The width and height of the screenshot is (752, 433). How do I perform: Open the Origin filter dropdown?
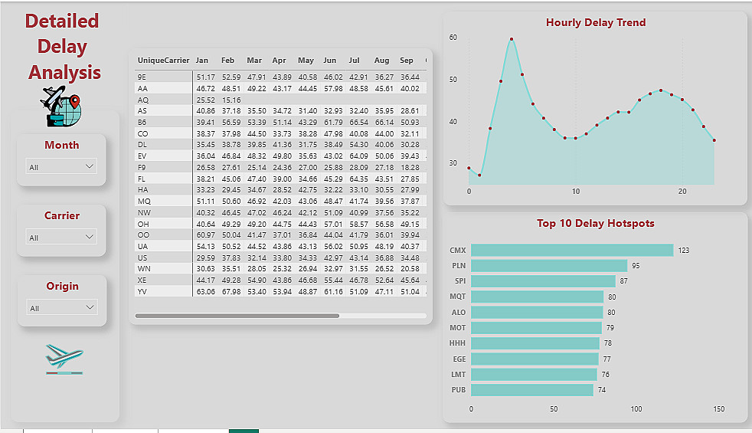62,308
